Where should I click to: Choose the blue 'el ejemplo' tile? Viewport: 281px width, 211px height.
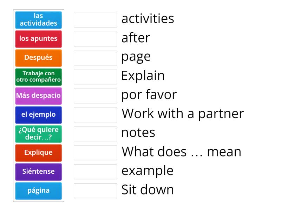tap(39, 115)
